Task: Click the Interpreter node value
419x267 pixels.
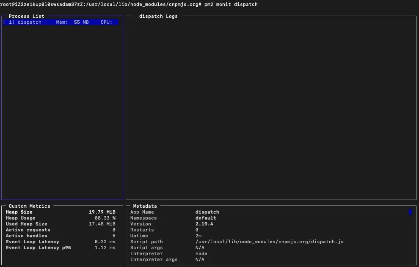Action: (201, 253)
